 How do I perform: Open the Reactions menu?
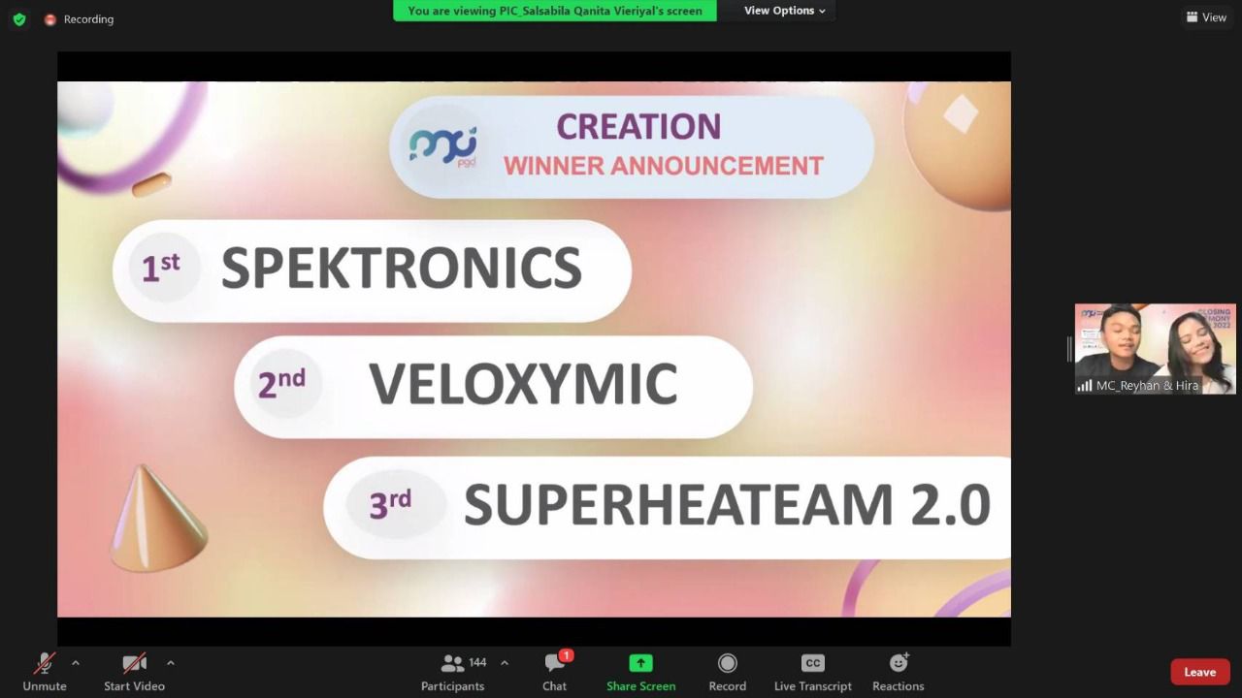[x=898, y=671]
